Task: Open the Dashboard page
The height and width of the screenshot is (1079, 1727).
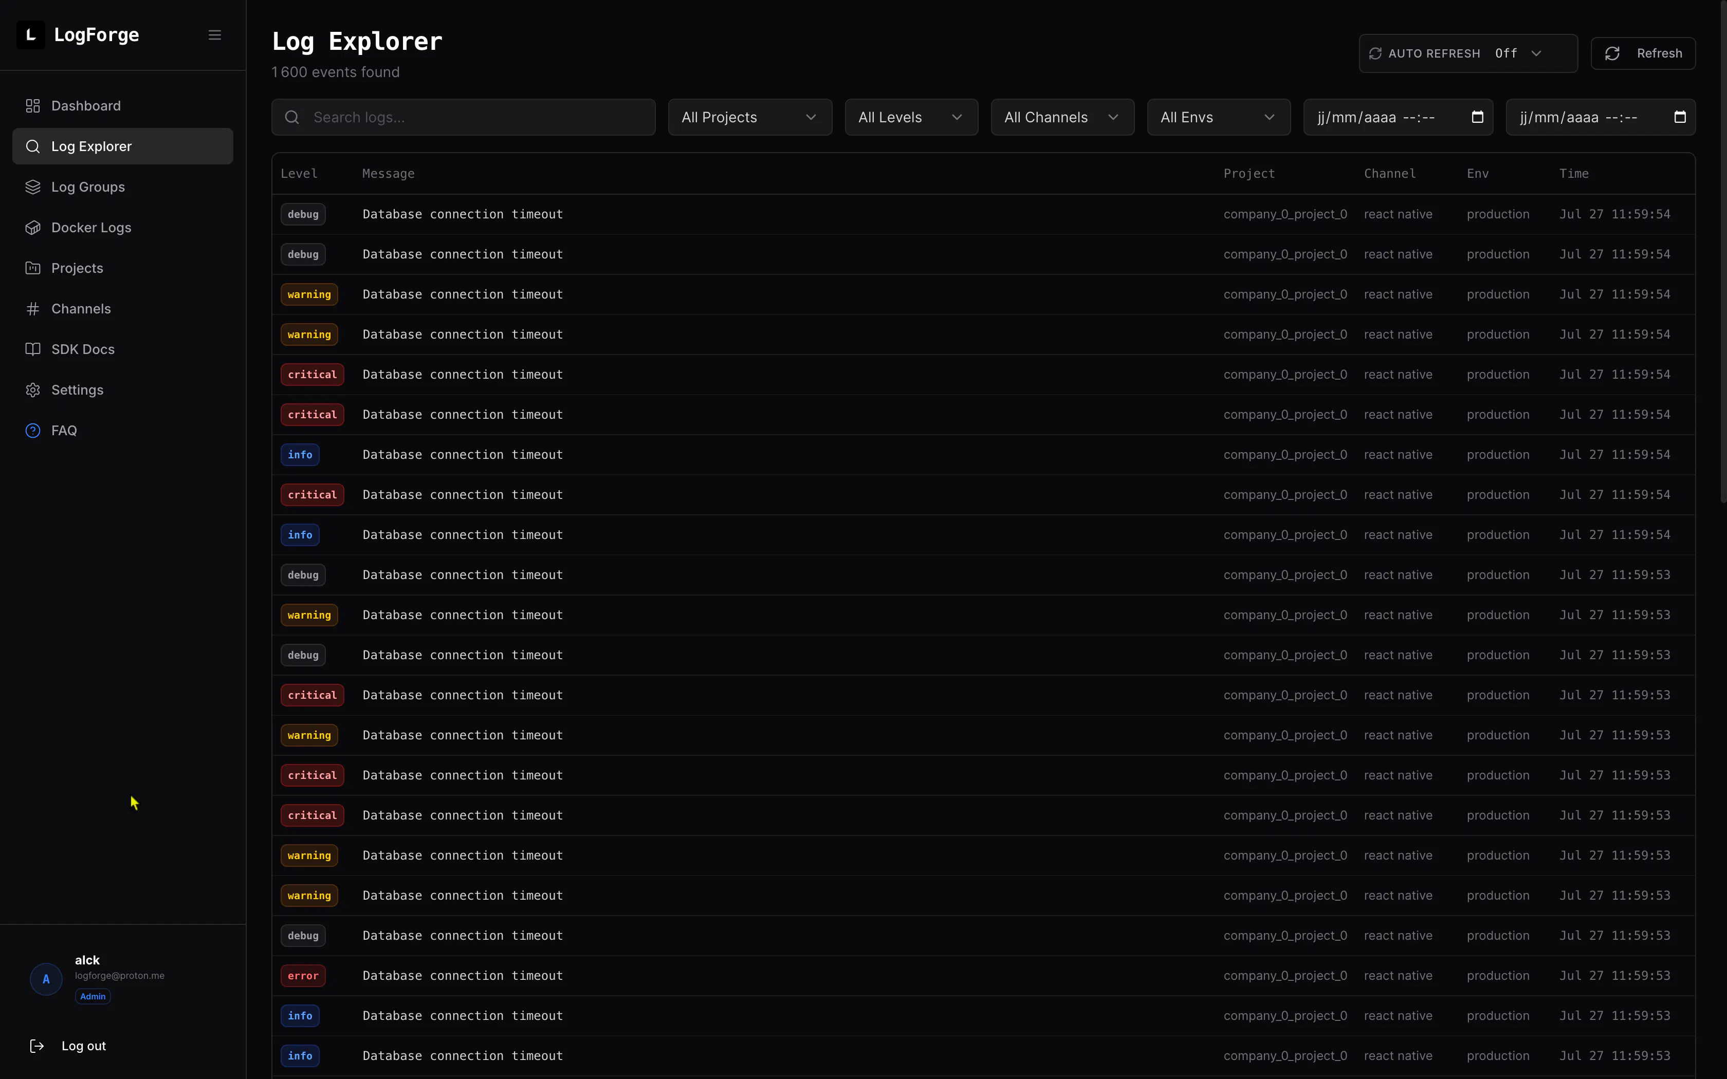Action: 123,106
